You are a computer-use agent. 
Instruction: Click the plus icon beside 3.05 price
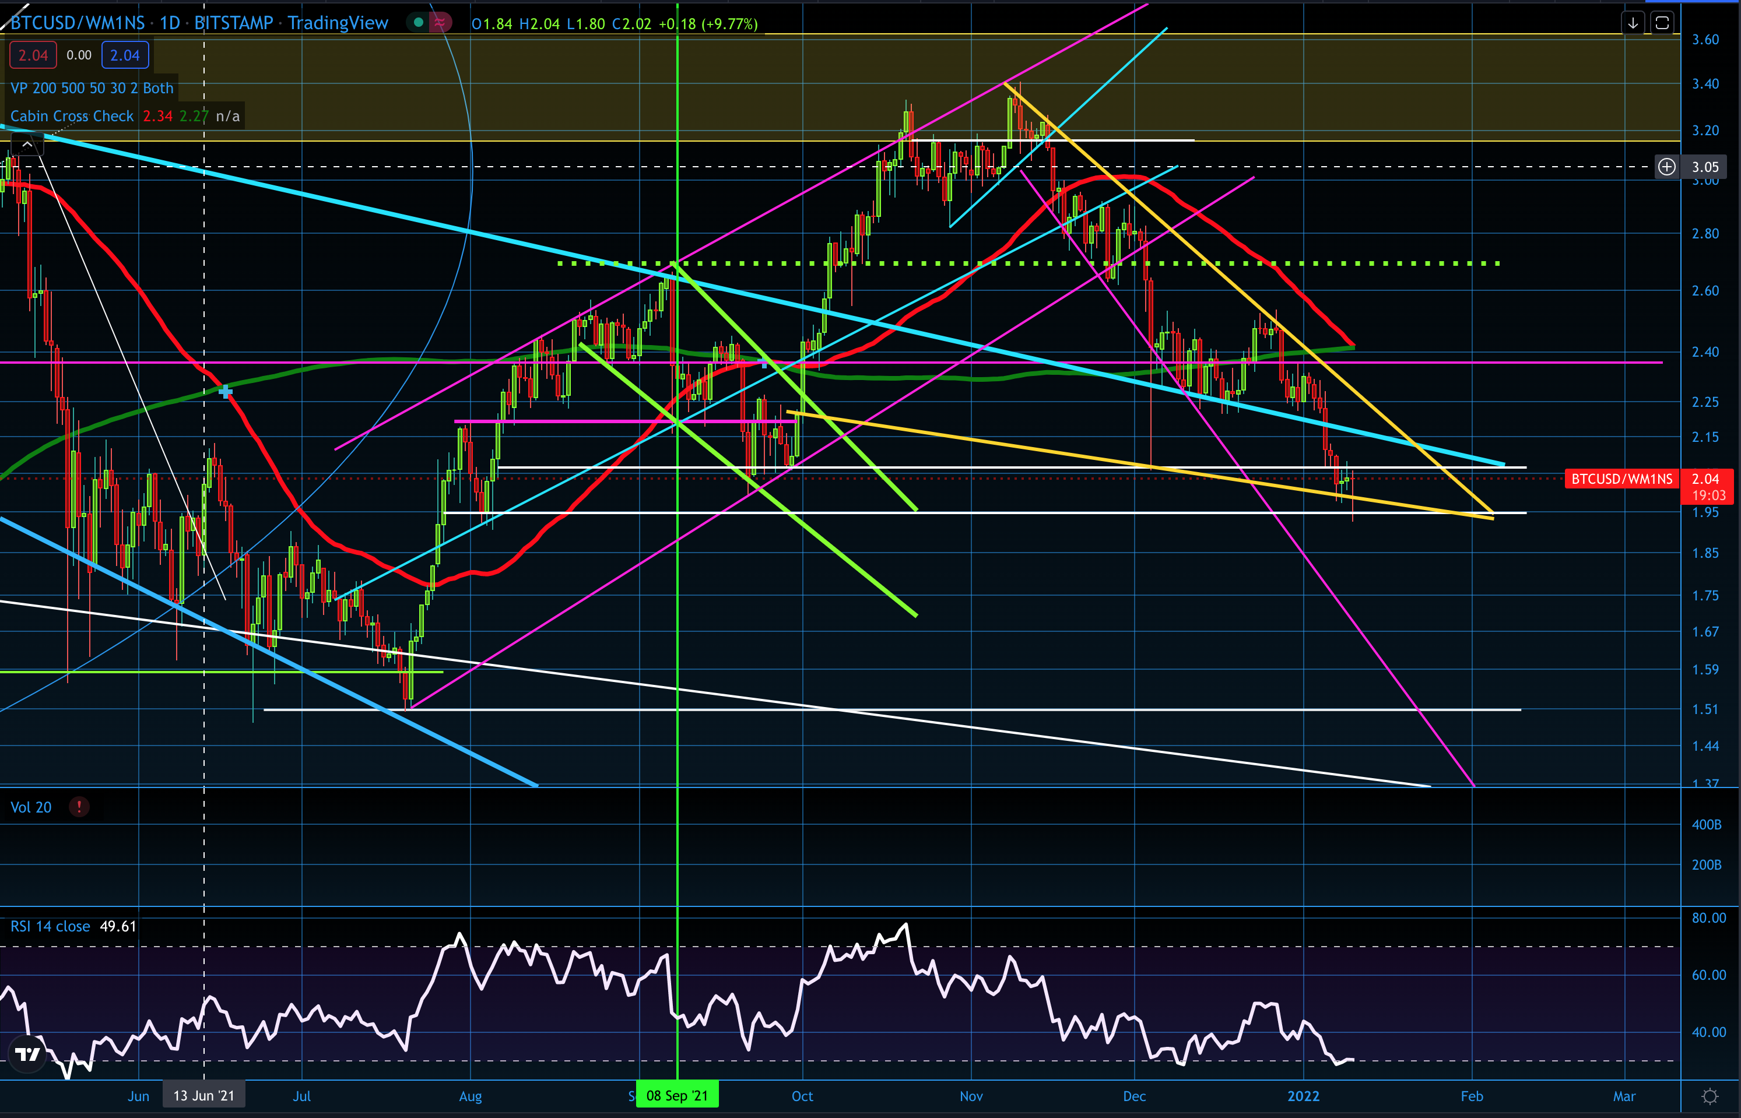click(1666, 167)
